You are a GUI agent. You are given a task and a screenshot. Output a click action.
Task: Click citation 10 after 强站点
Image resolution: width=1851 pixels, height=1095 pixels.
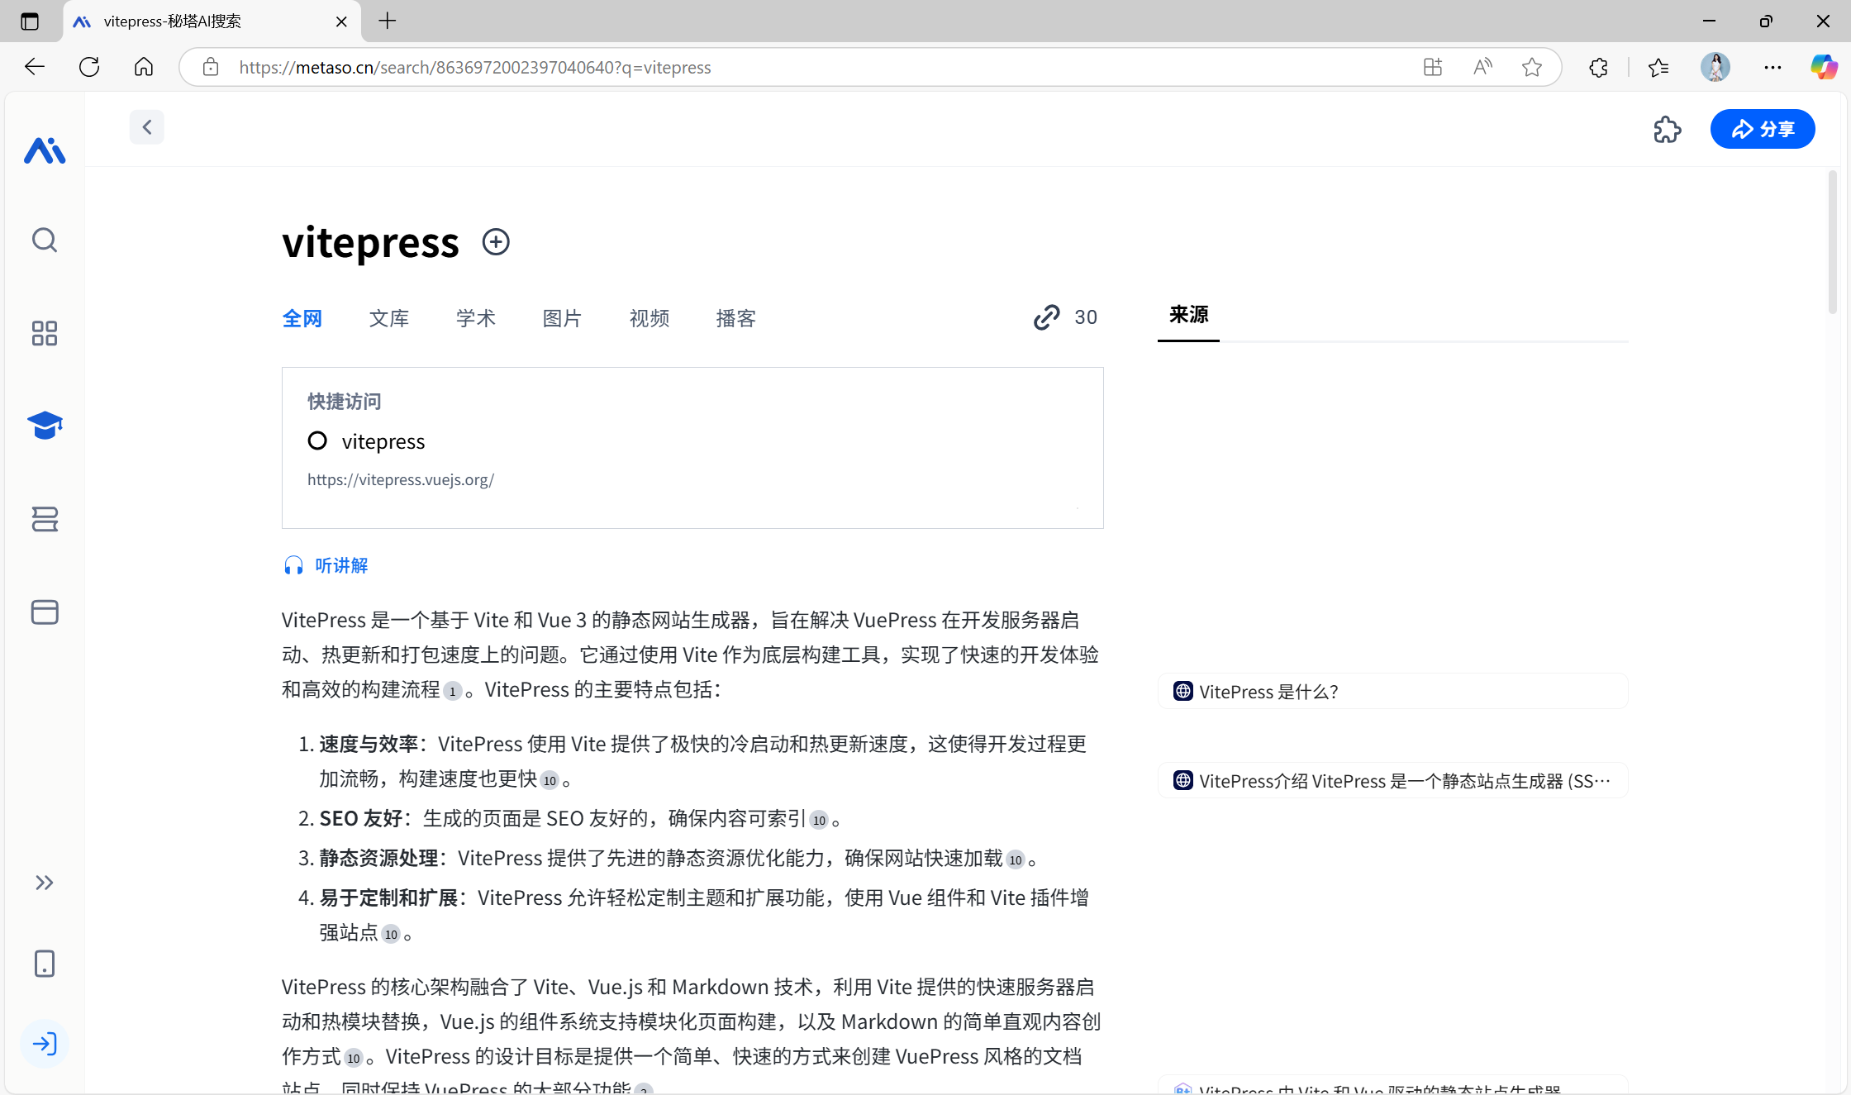(x=391, y=935)
